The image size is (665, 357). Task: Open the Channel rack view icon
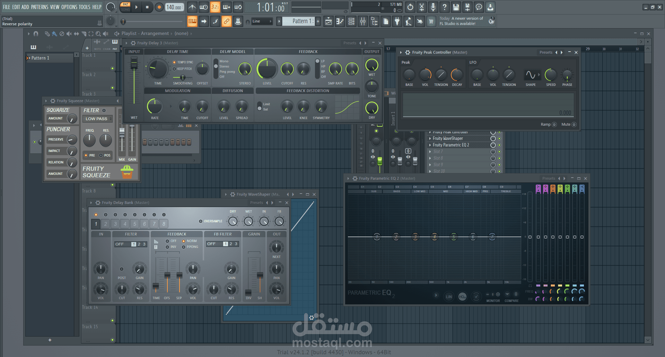pos(351,21)
